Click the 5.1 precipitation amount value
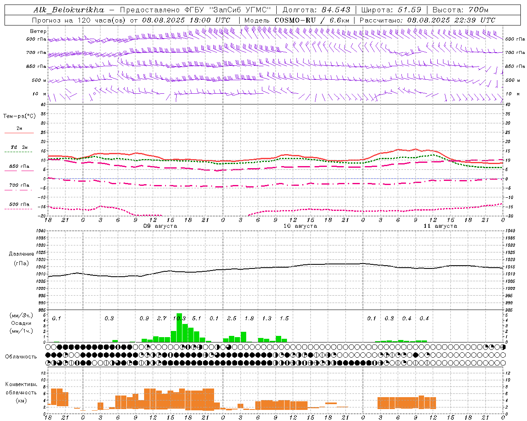This screenshot has height=421, width=527. (197, 318)
